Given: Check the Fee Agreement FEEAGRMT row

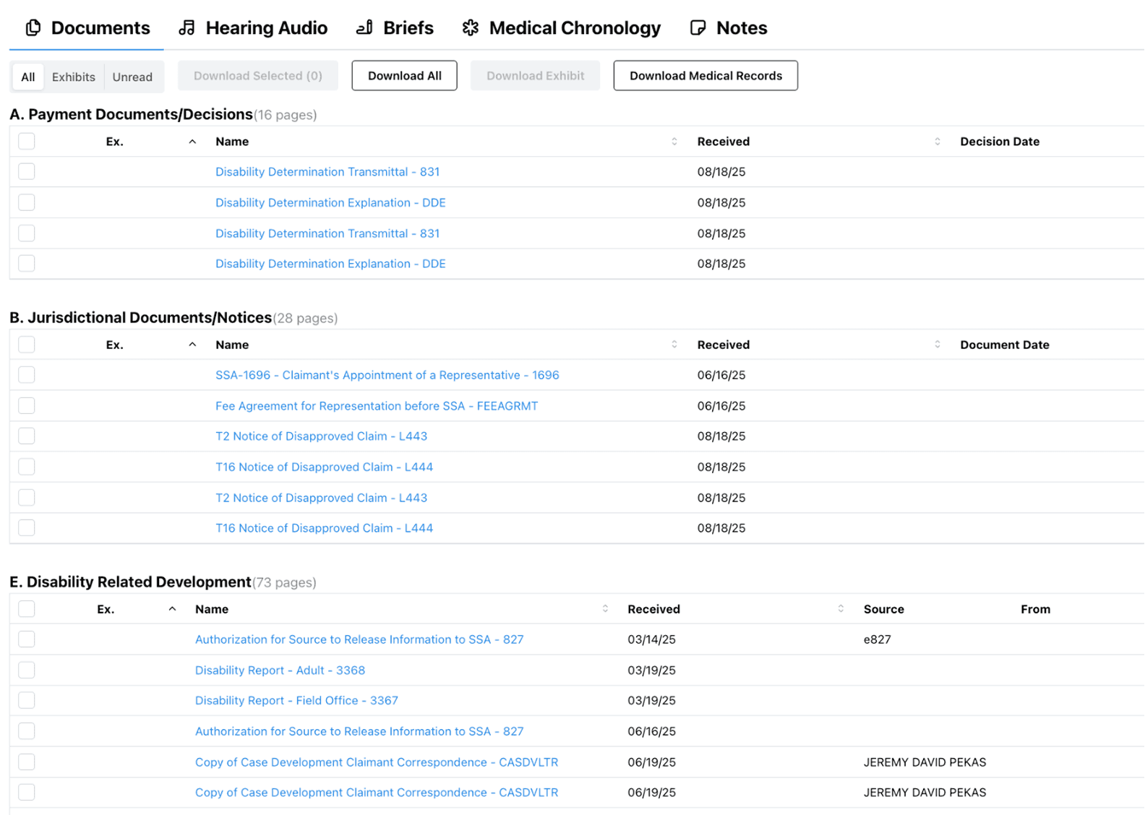Looking at the screenshot, I should click(x=27, y=405).
